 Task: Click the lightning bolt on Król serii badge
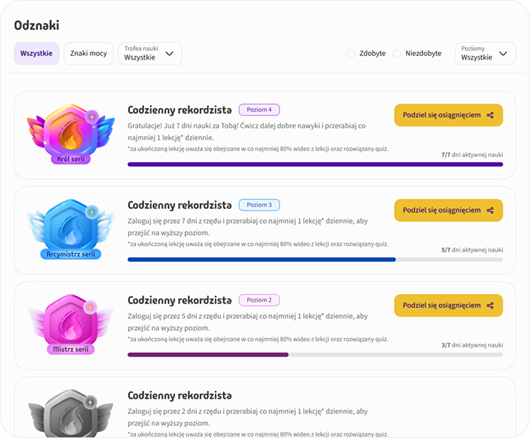[92, 117]
